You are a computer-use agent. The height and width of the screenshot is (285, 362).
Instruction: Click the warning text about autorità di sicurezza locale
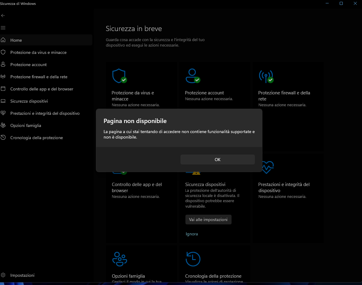[x=212, y=198]
